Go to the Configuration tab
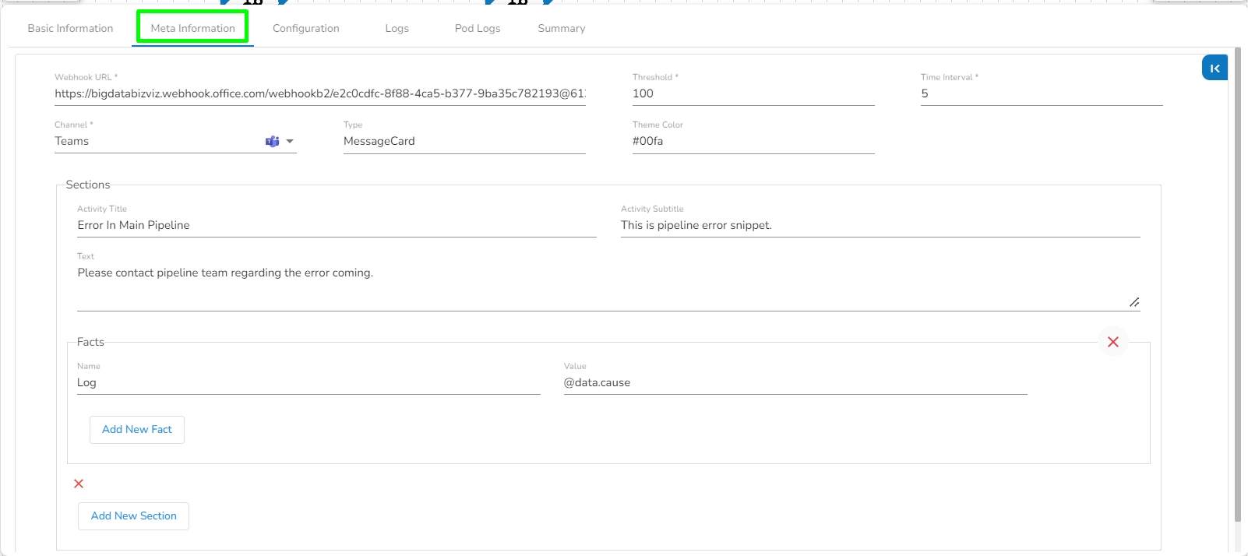 tap(305, 28)
